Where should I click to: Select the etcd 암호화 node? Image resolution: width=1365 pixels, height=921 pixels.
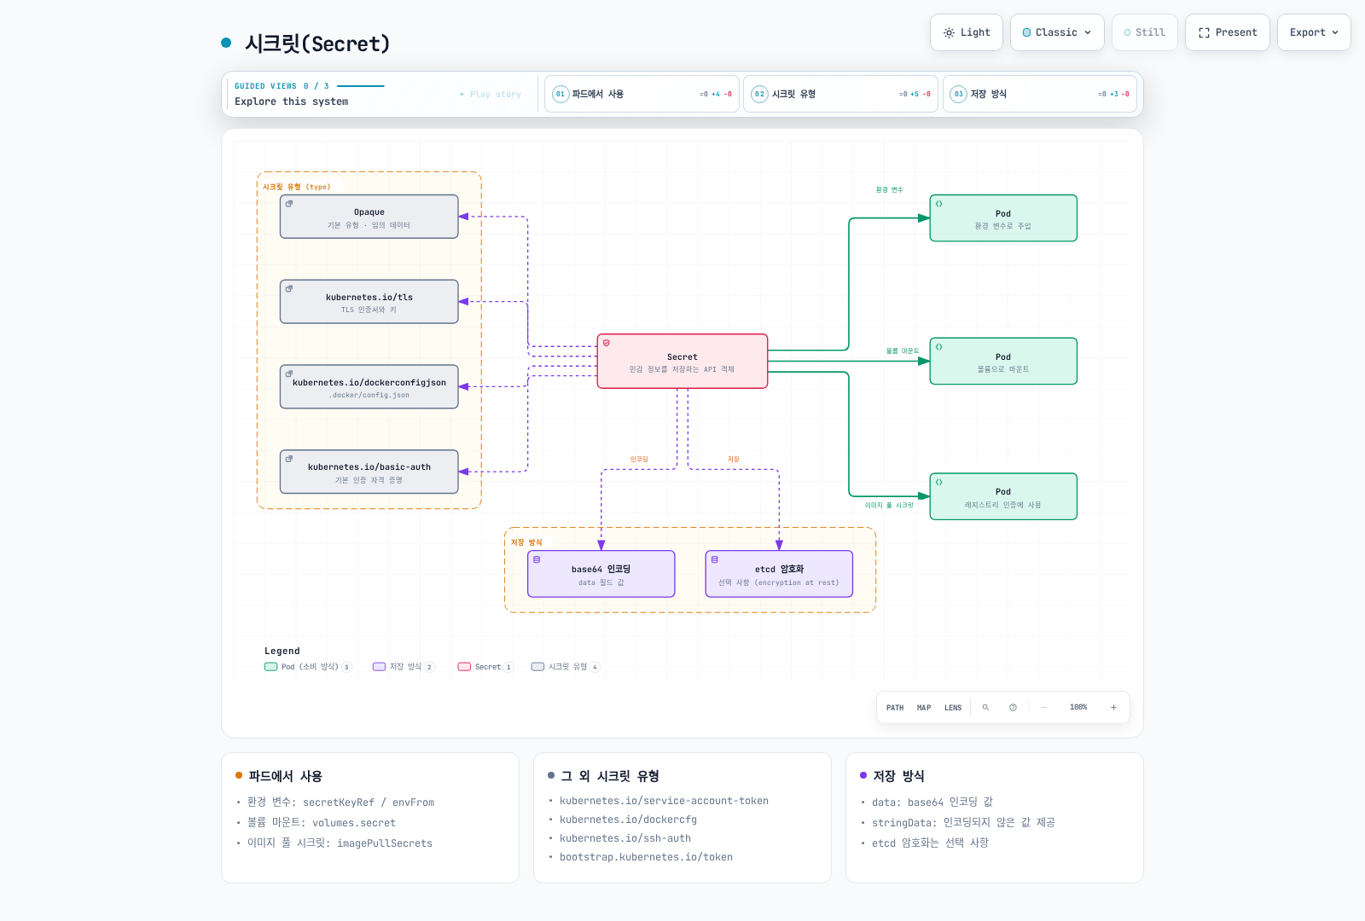pos(779,574)
